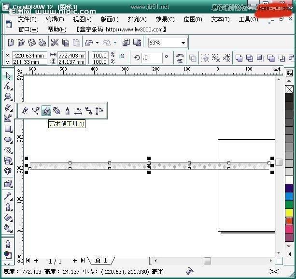This screenshot has width=296, height=279.
Task: Toggle the nonproportional scaling lock
Action: 122,57
